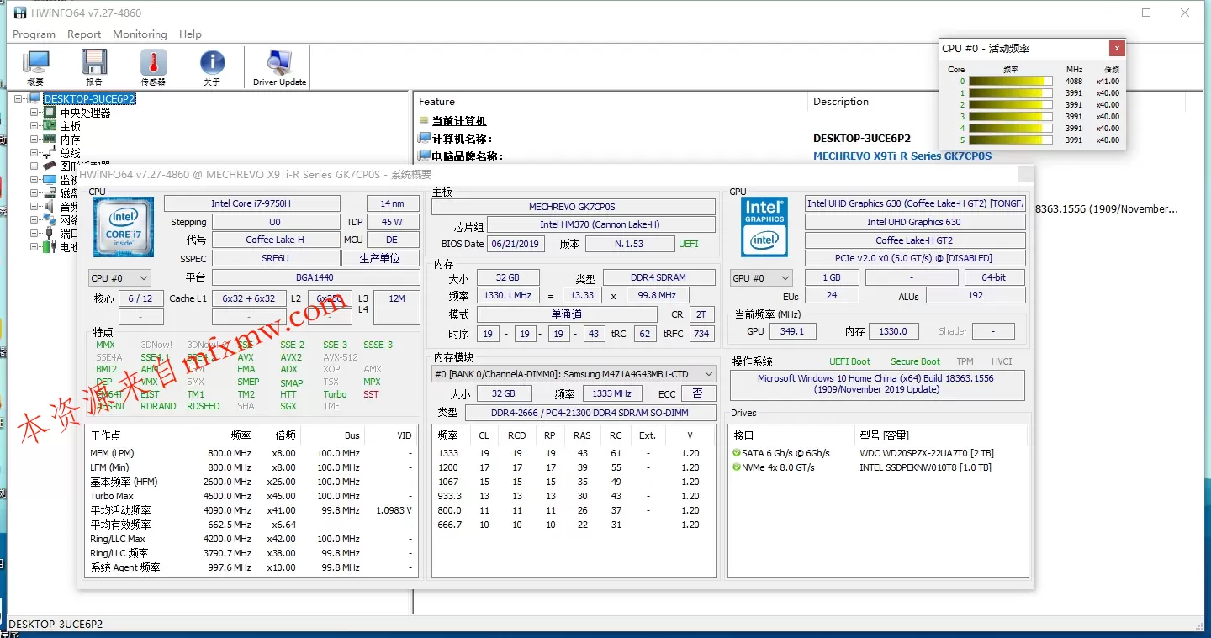Click the Intel Core i7-9750H name field

click(251, 203)
